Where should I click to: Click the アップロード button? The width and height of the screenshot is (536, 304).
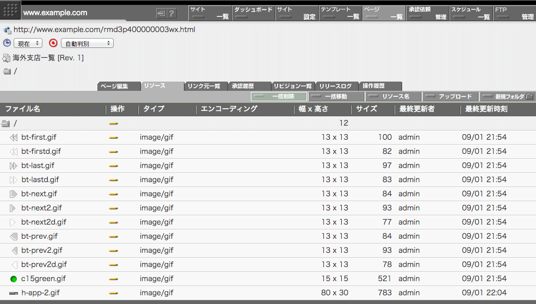451,96
